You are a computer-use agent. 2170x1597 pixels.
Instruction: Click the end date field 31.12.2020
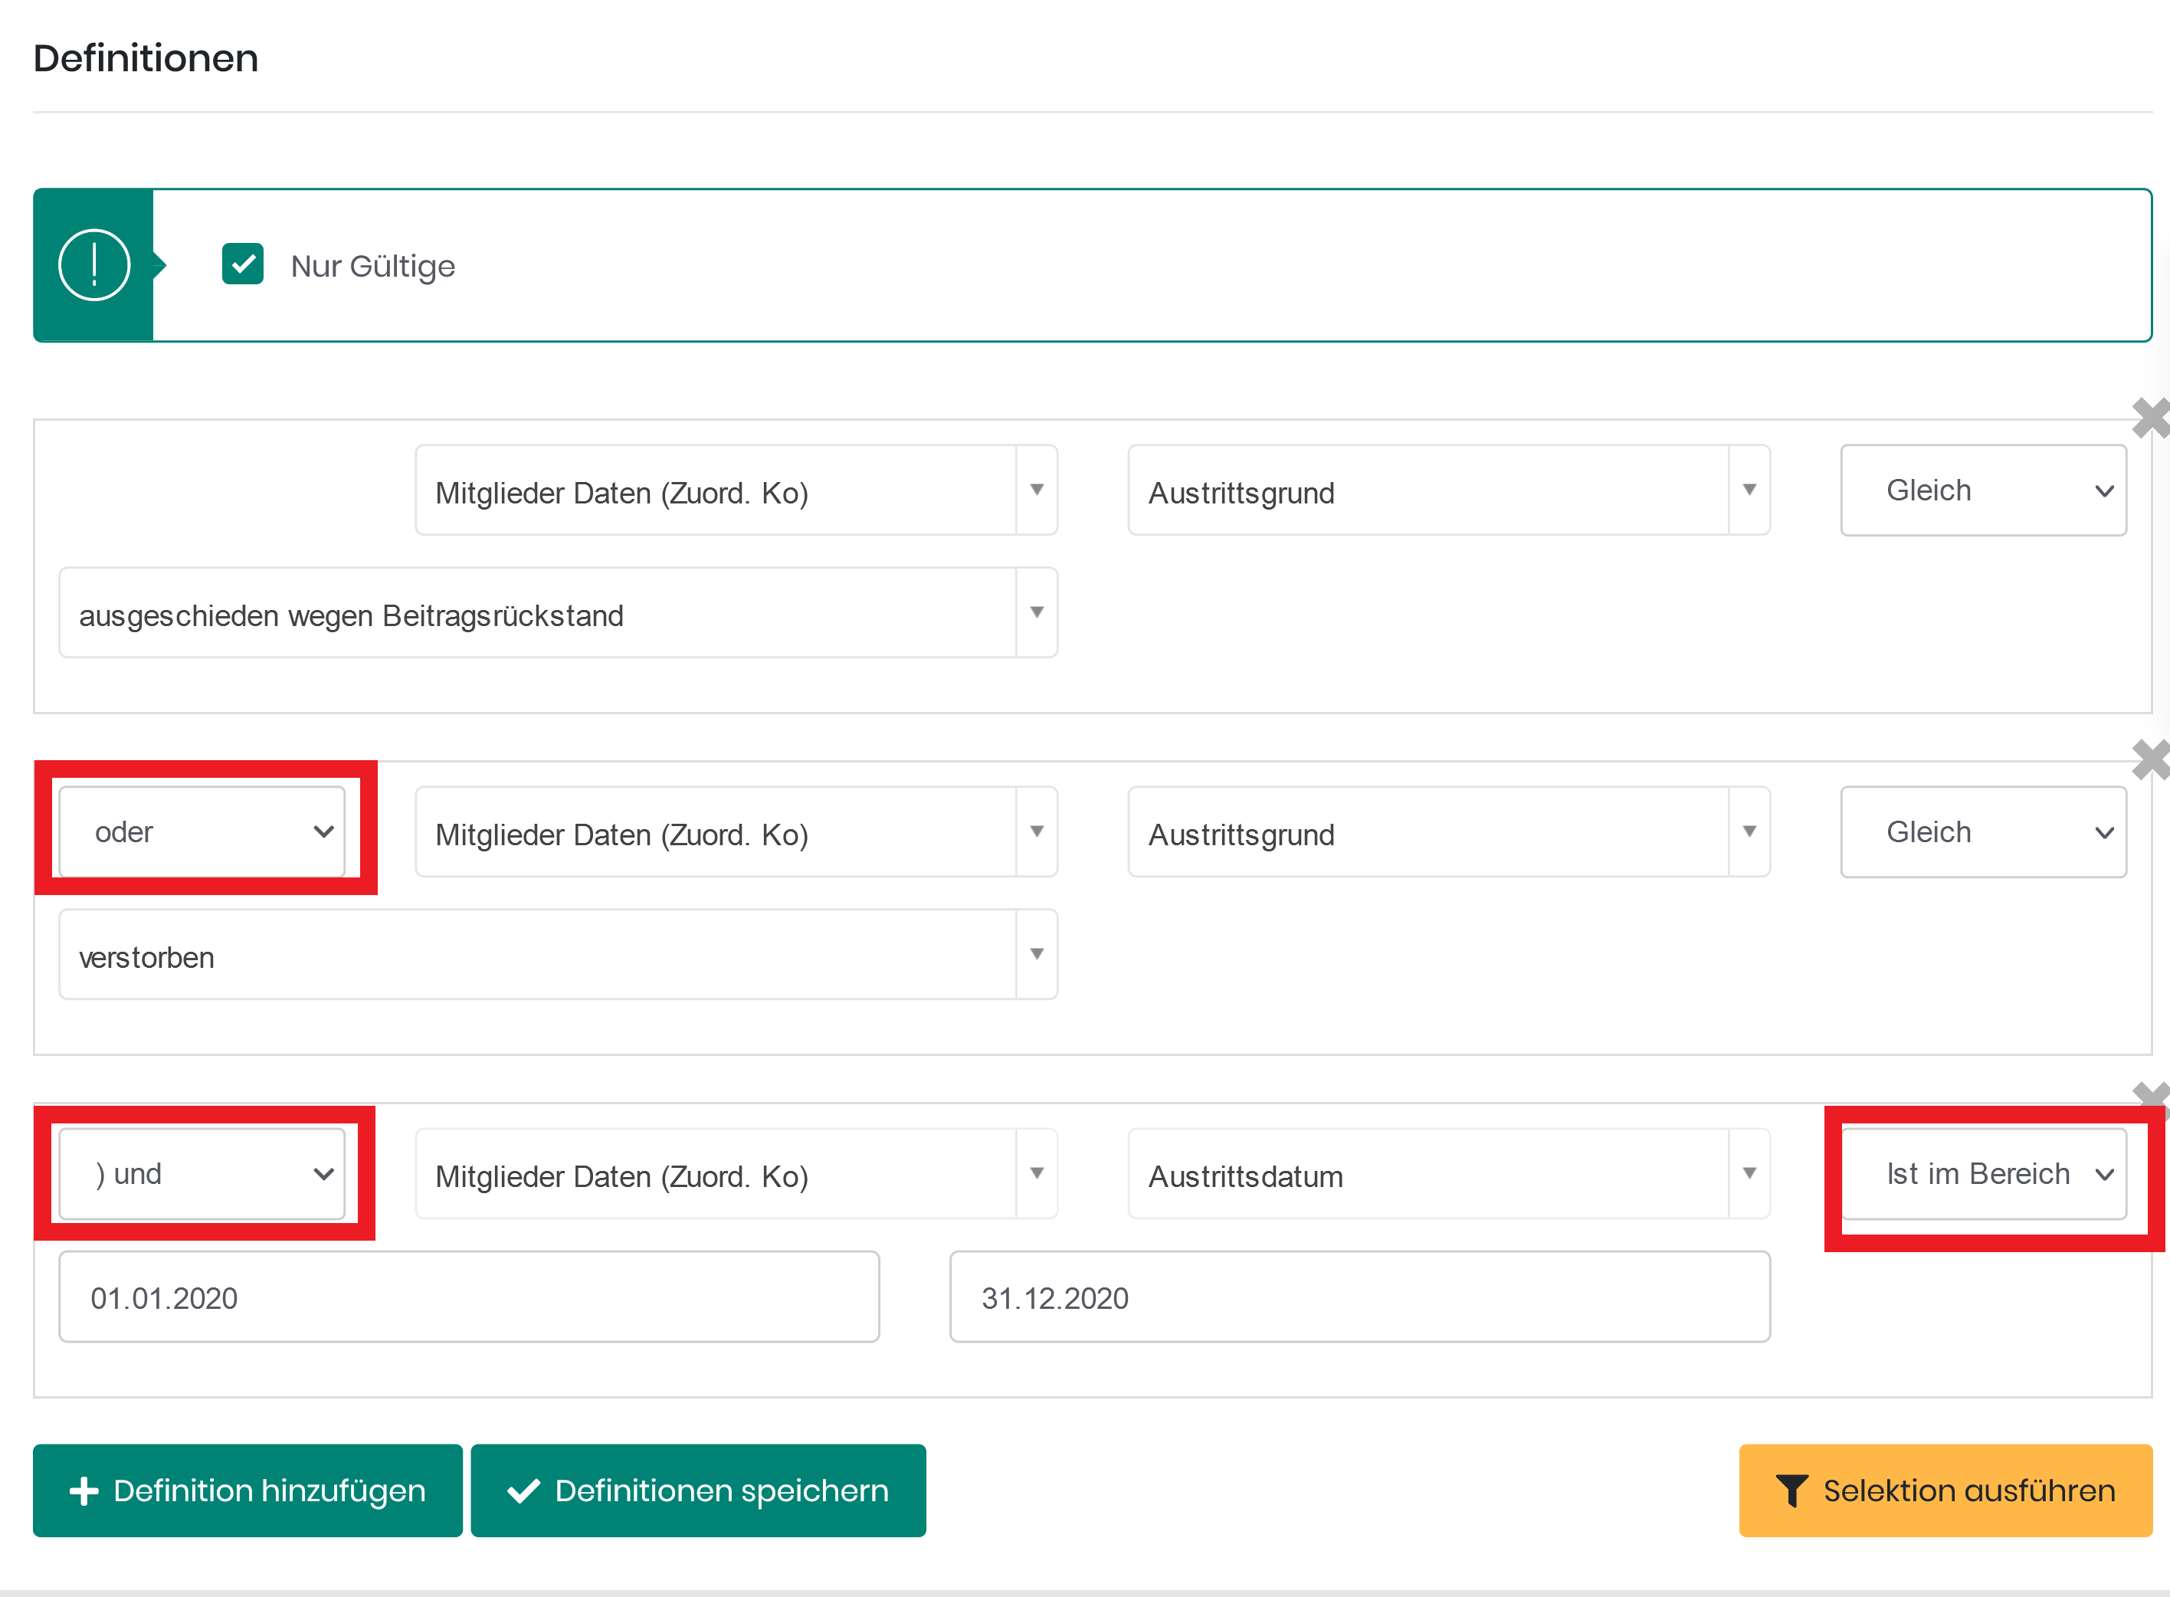[x=1359, y=1297]
